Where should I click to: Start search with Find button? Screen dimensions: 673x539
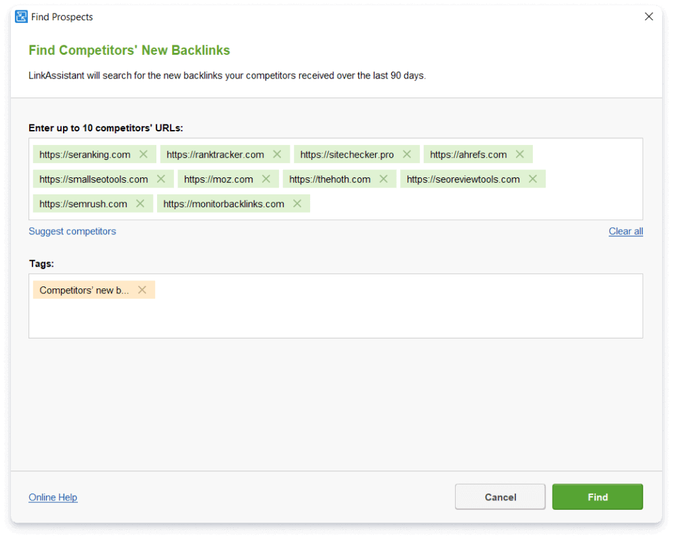tap(597, 497)
